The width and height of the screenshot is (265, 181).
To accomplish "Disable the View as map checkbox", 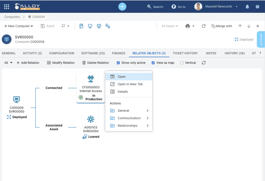I will (153, 63).
